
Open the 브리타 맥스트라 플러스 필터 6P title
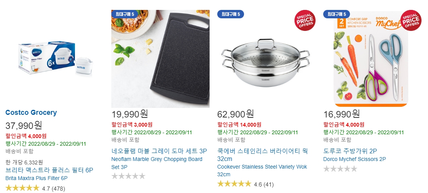[49, 170]
